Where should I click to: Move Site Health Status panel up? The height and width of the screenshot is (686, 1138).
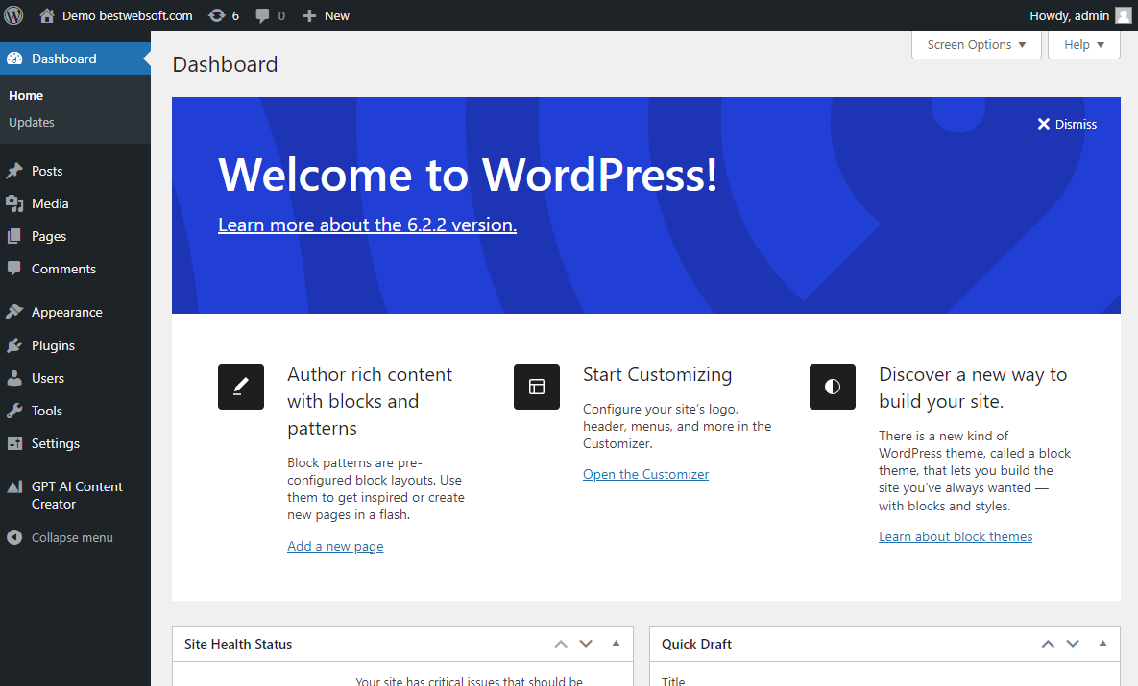pyautogui.click(x=560, y=644)
